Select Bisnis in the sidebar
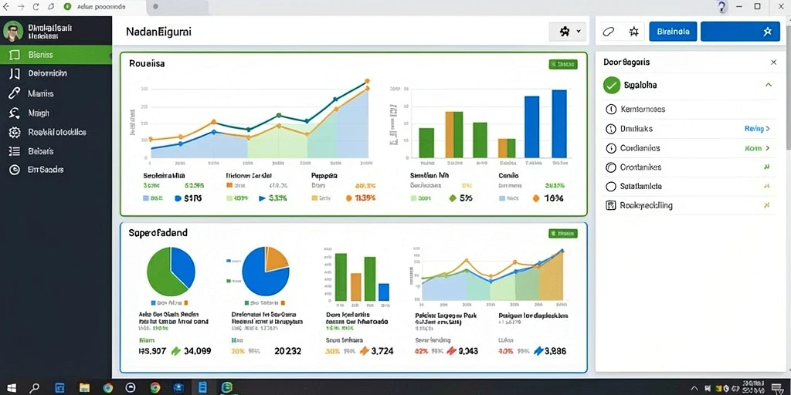 coord(56,55)
